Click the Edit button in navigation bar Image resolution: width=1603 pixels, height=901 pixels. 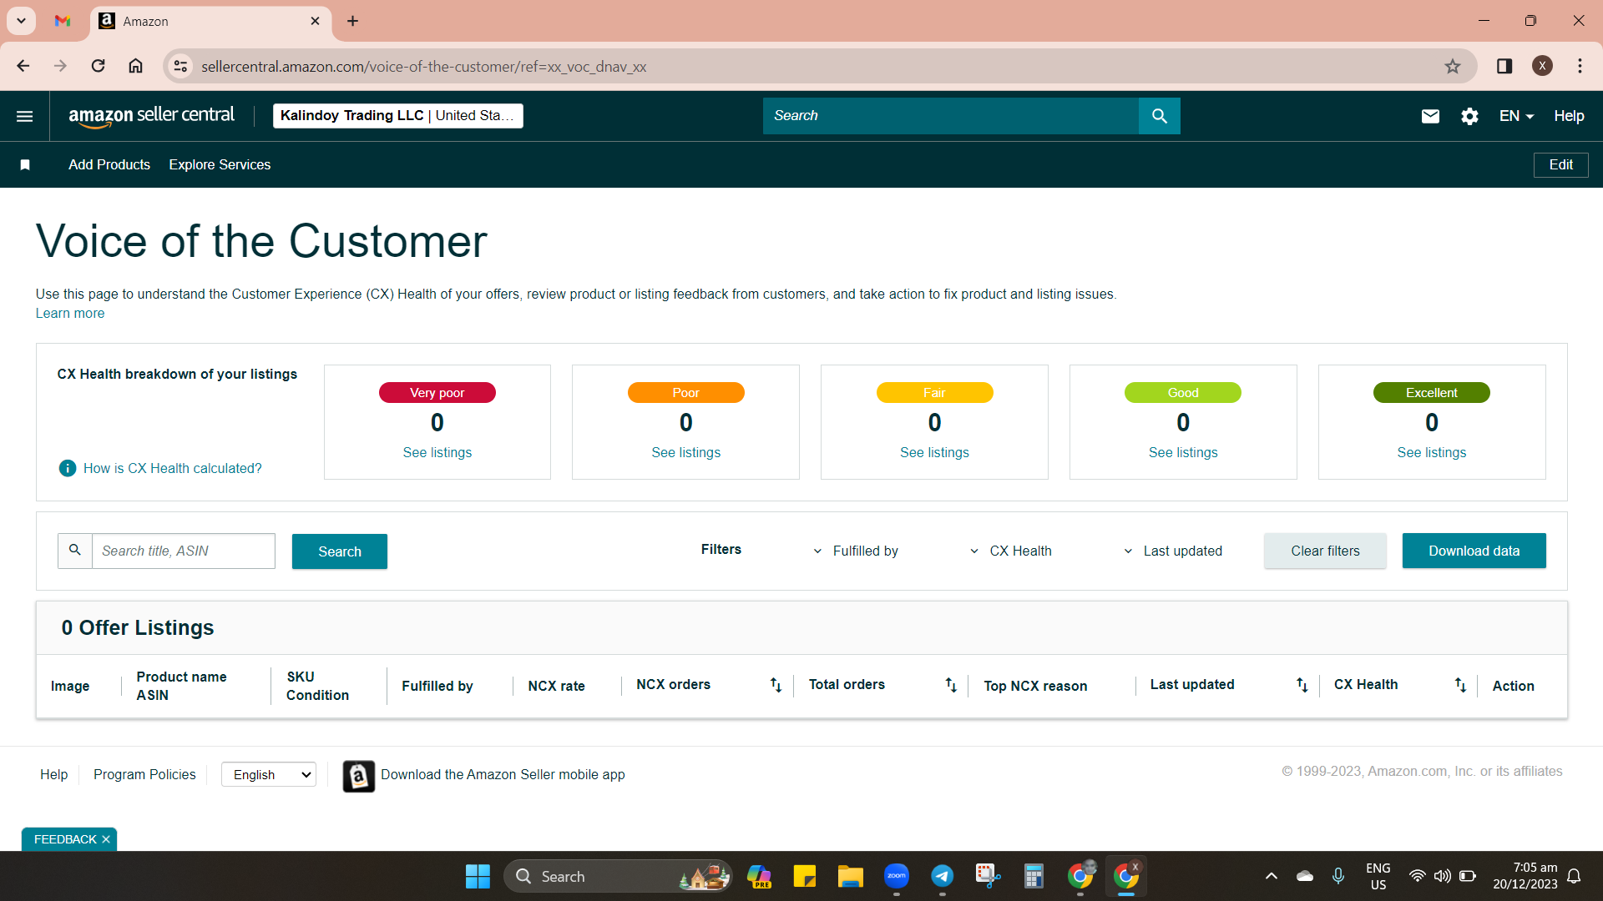tap(1560, 165)
